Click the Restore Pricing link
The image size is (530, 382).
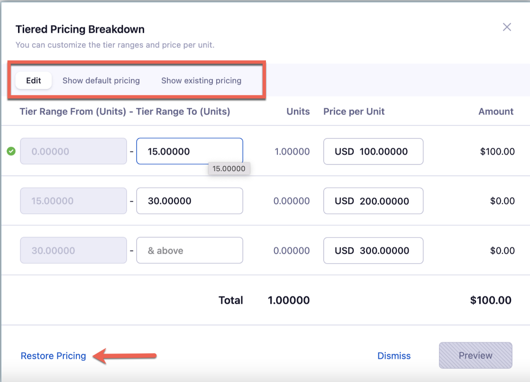[54, 356]
